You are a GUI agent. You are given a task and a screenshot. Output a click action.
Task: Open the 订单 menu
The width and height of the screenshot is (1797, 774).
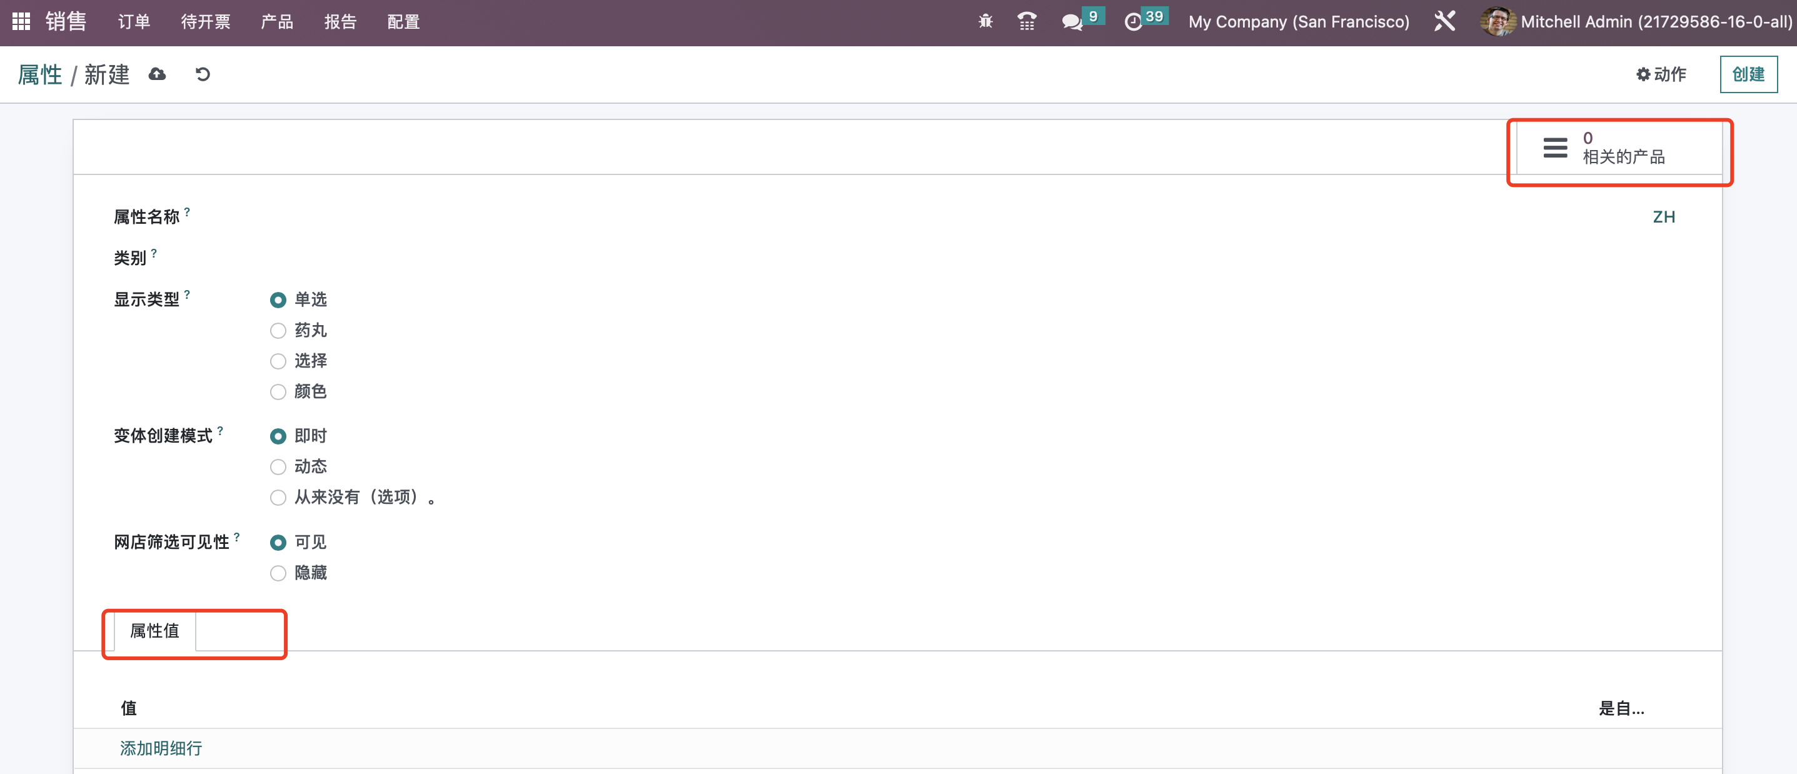(134, 22)
